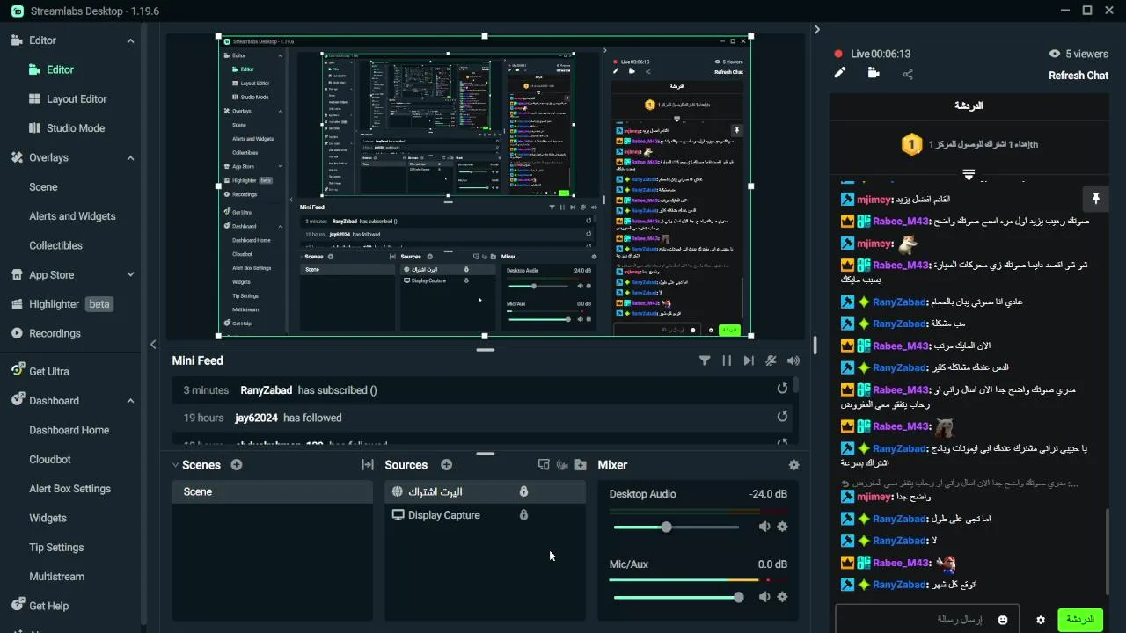Add a new source with plus icon
Image resolution: width=1126 pixels, height=633 pixels.
[446, 465]
